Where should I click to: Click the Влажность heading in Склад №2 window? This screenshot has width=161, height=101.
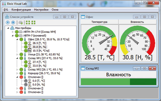click(x=118, y=75)
